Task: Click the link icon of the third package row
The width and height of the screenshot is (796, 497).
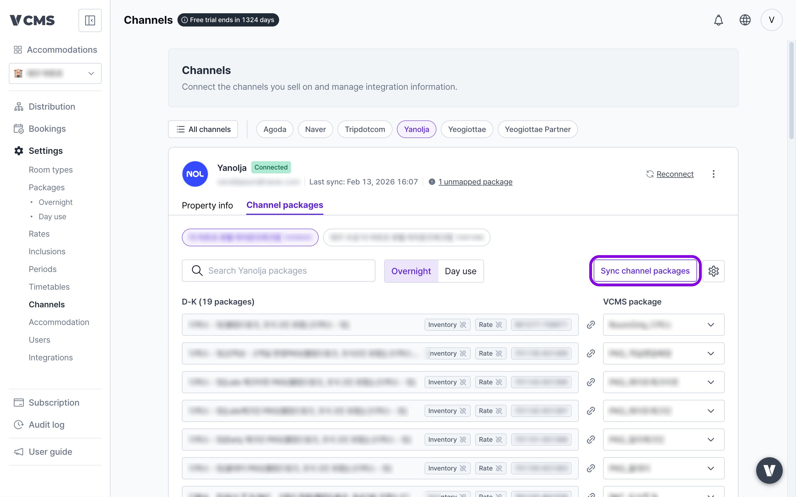Action: coord(591,382)
